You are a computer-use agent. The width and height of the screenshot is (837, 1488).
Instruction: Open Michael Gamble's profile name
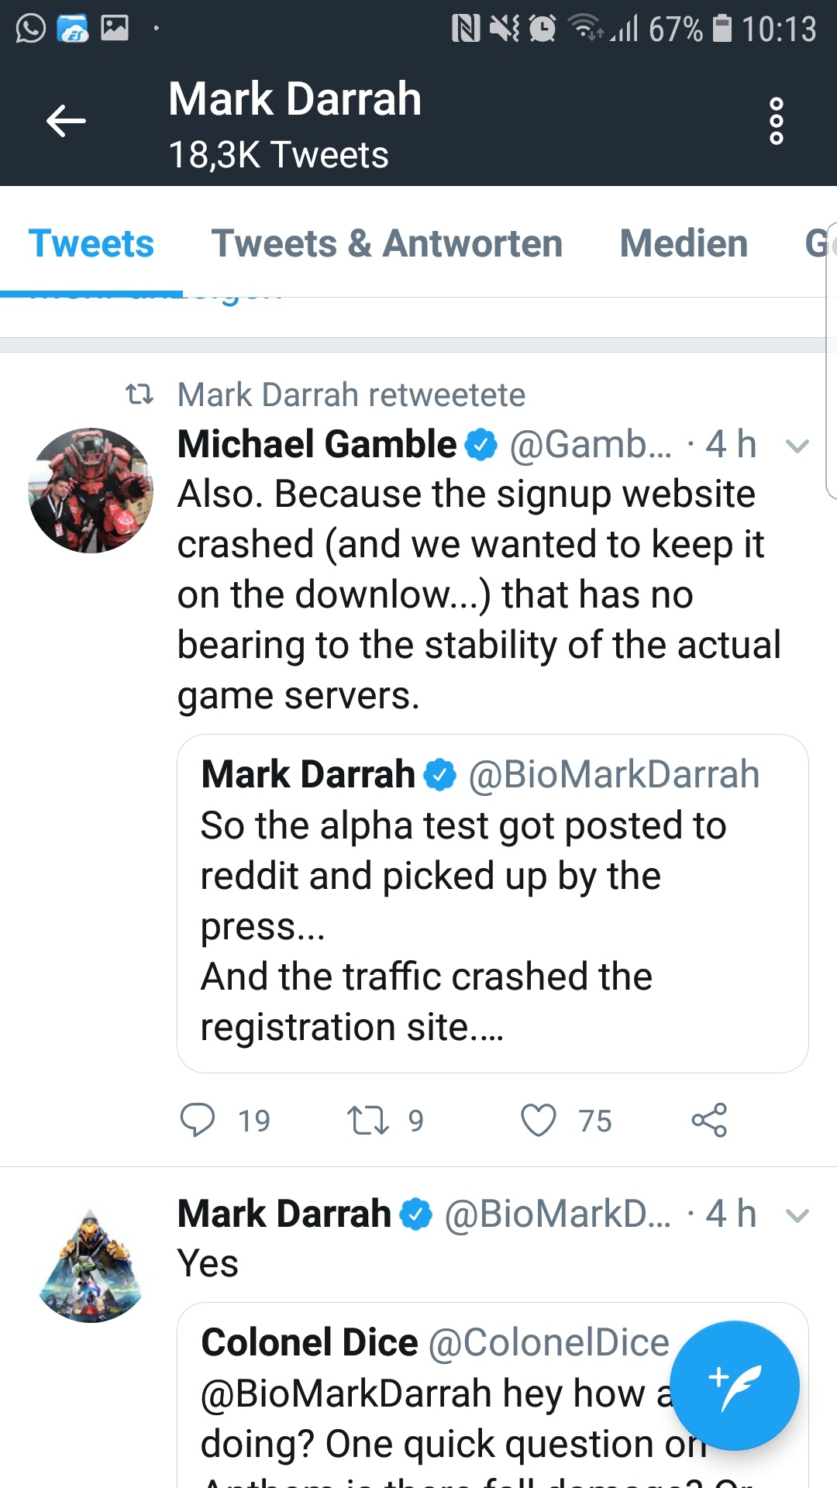317,445
